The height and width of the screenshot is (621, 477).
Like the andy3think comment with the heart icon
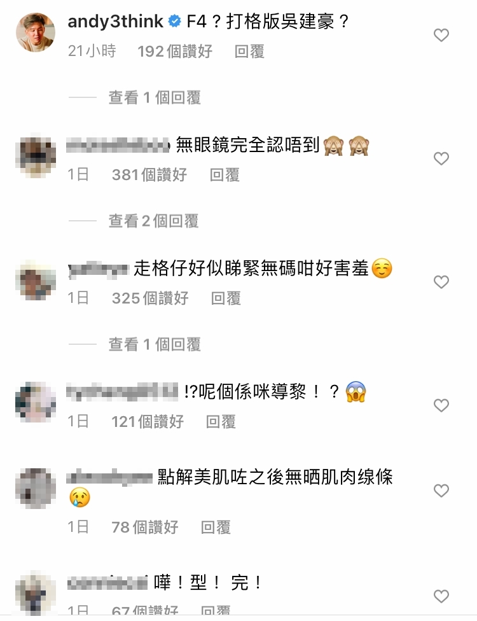pos(441,35)
